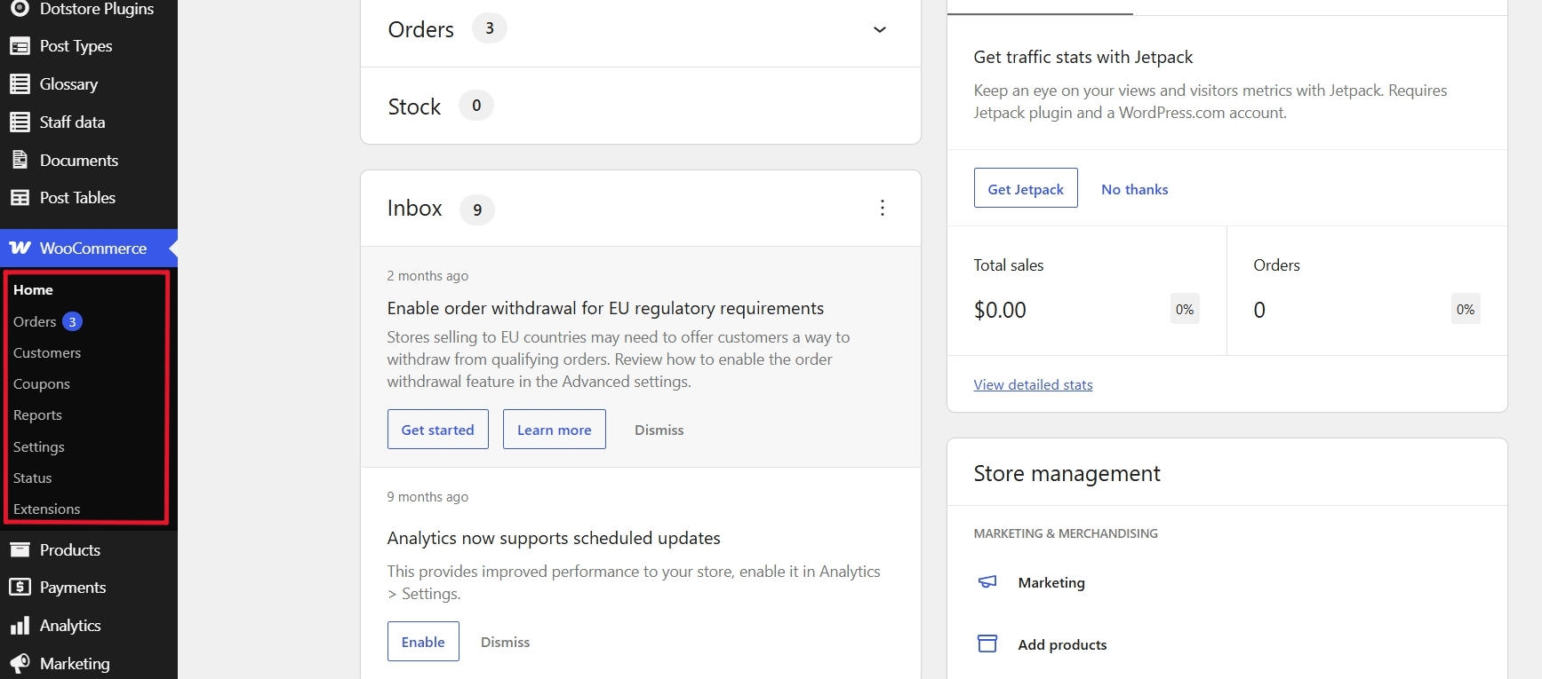This screenshot has width=1542, height=679.
Task: Open the Inbox three-dot options menu
Action: [x=882, y=208]
